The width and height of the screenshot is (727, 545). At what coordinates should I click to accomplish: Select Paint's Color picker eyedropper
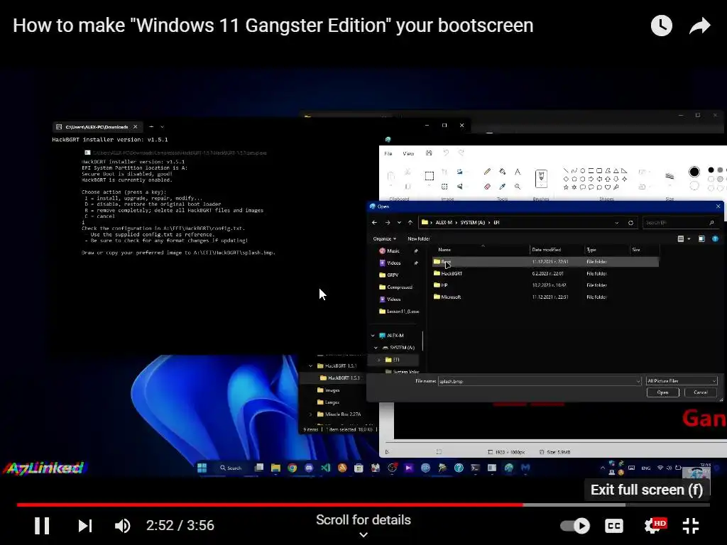click(x=502, y=187)
